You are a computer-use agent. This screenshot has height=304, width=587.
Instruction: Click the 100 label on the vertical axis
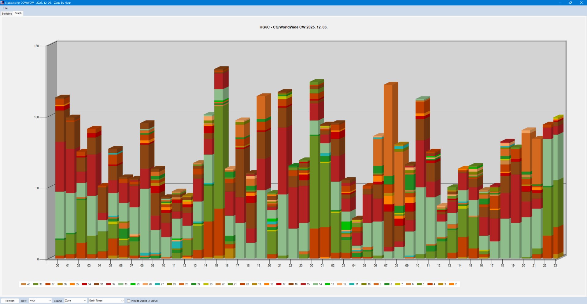click(36, 117)
